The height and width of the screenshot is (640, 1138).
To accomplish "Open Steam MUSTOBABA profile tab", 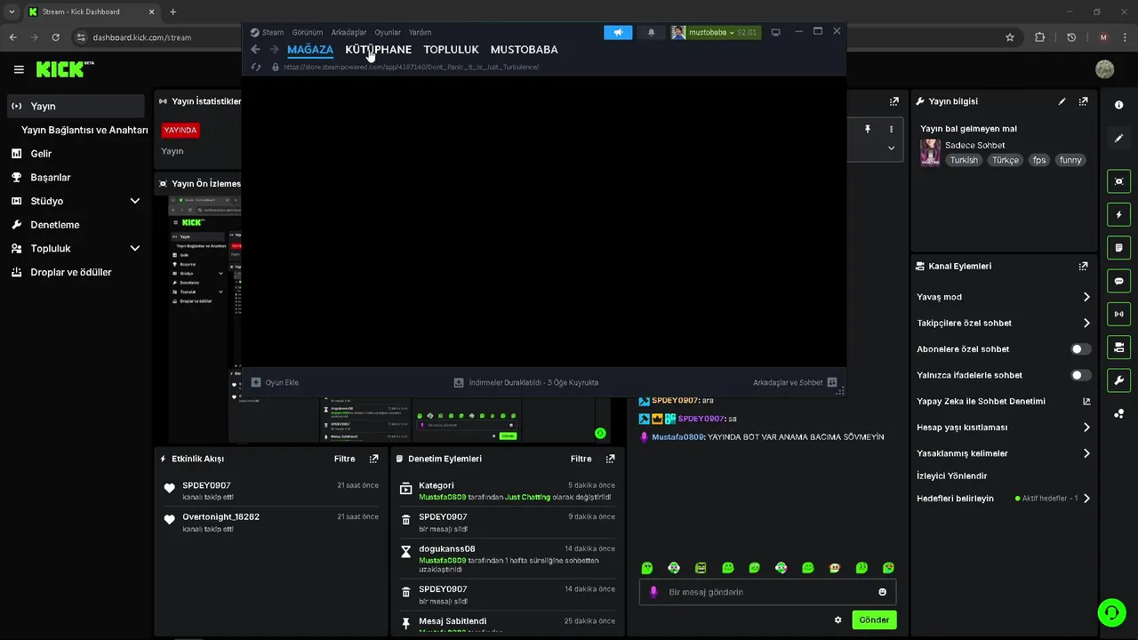I will (524, 50).
